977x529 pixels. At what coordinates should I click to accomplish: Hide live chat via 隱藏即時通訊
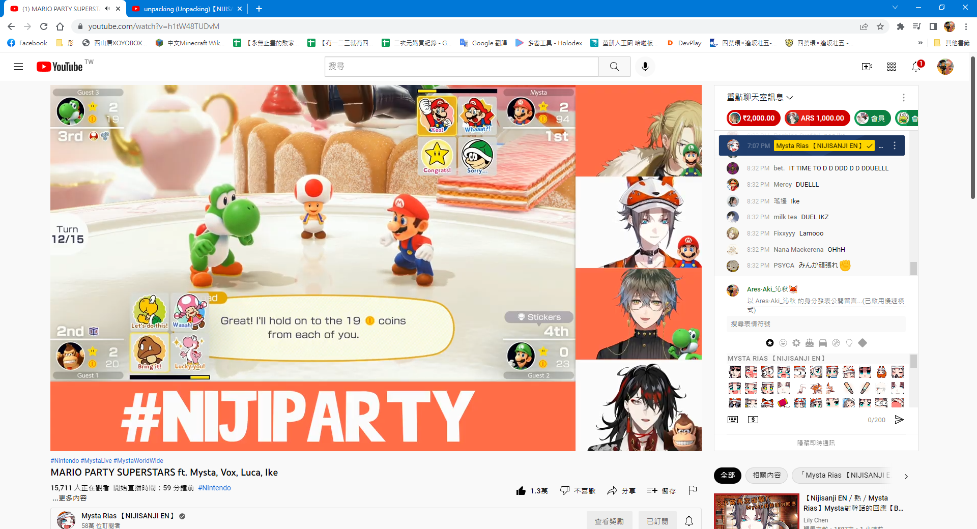coord(816,443)
